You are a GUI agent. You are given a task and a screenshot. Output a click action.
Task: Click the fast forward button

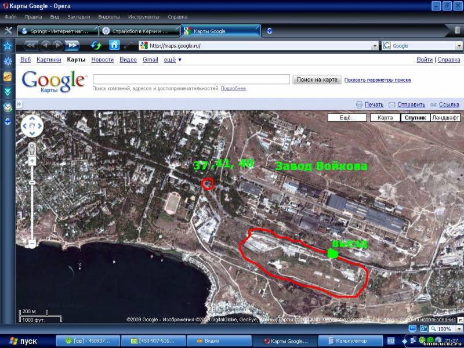72,45
